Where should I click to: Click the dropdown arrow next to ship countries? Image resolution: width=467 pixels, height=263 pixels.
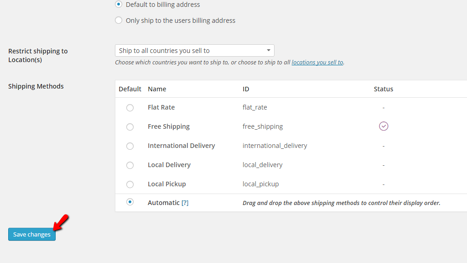click(x=269, y=50)
